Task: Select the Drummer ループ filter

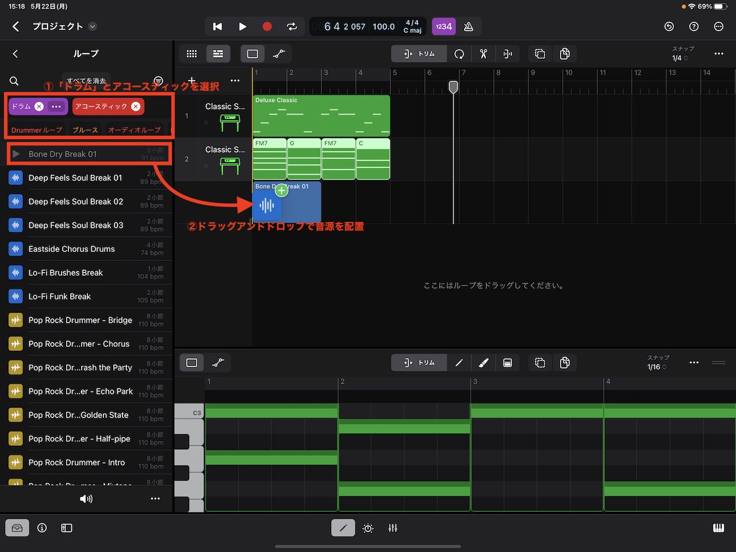Action: 37,130
